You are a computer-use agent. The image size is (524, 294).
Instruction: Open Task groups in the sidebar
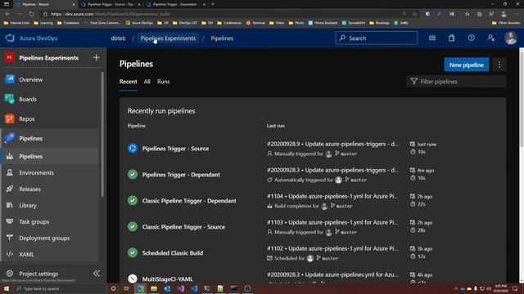click(x=34, y=221)
